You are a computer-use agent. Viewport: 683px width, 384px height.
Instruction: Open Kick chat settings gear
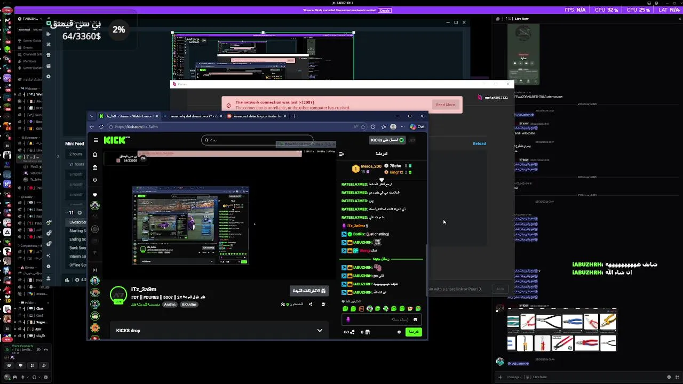399,332
